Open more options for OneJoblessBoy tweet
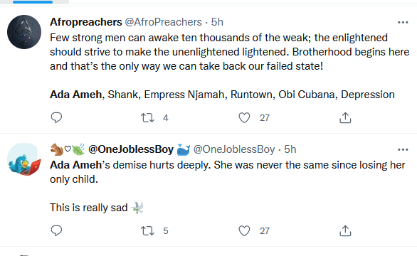Viewport: 417px width, 256px height. (403, 149)
